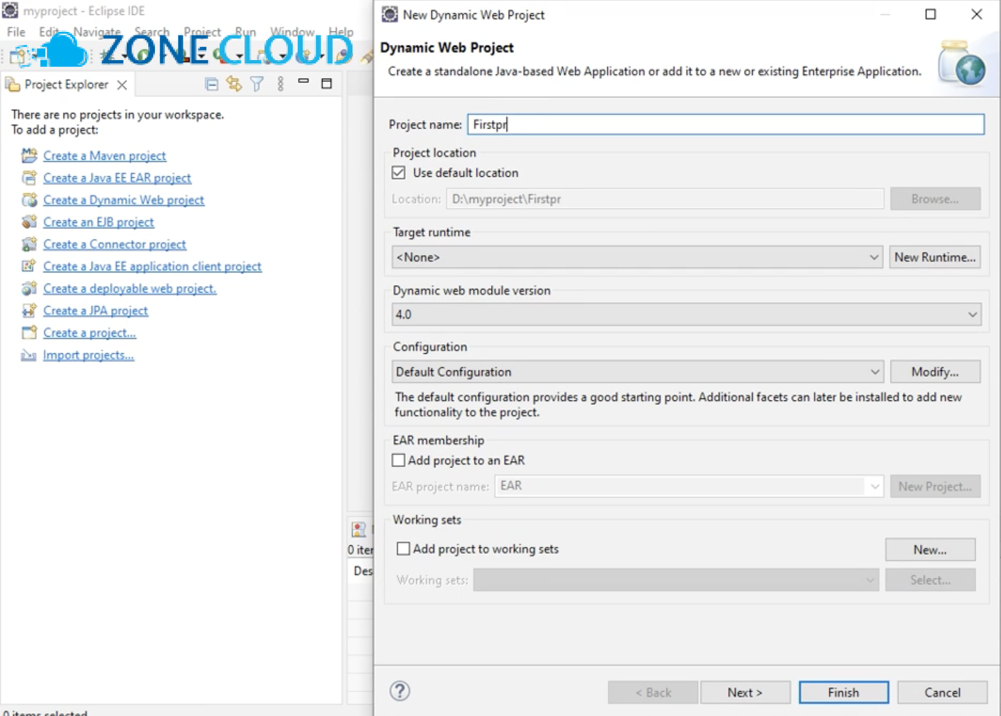The width and height of the screenshot is (1001, 716).
Task: Click the Eclipse IDE window title icon
Action: 10,10
